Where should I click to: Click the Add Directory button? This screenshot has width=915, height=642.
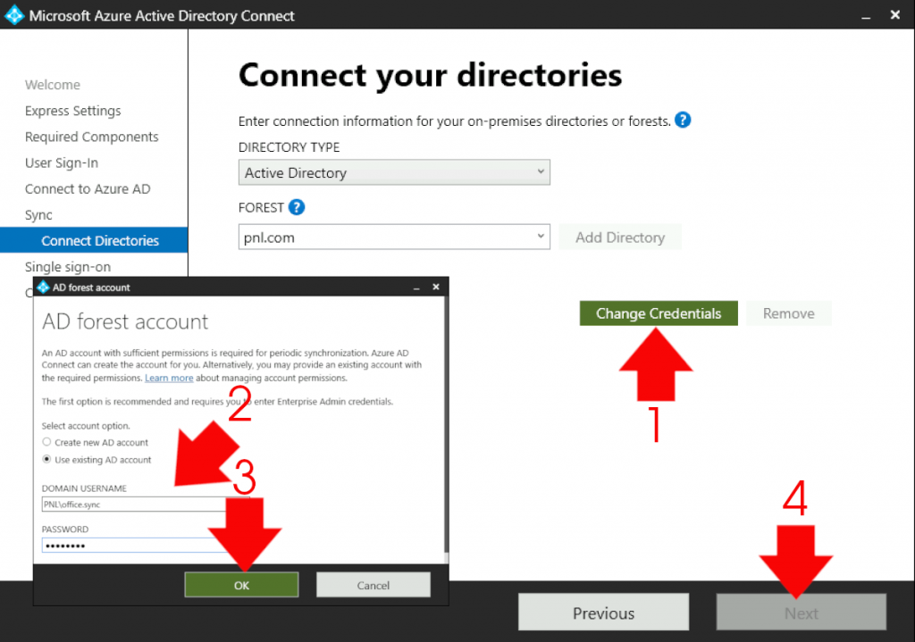point(620,238)
